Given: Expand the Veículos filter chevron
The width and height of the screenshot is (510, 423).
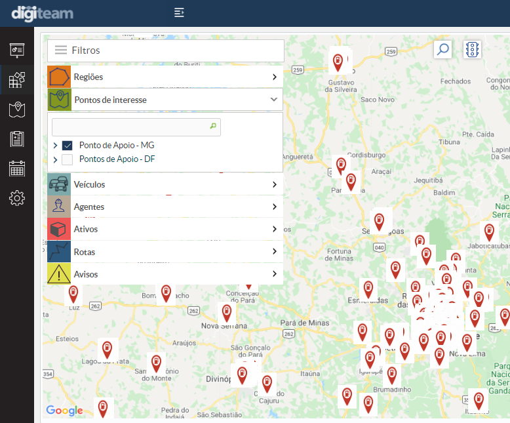Looking at the screenshot, I should point(275,184).
